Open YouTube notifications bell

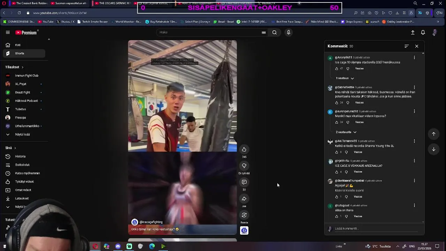(423, 32)
